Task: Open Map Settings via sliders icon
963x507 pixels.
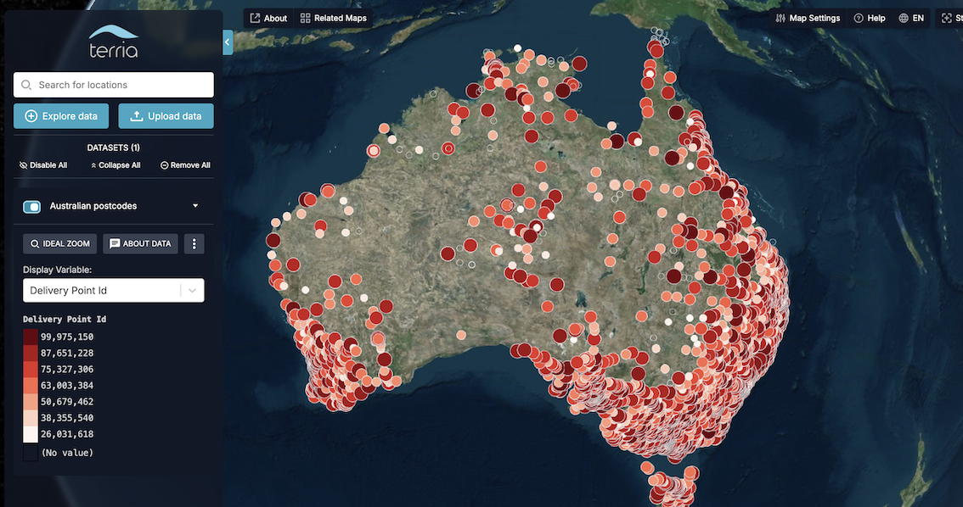Action: [780, 17]
